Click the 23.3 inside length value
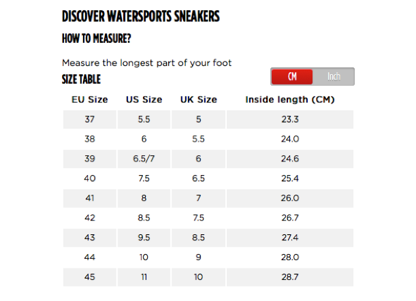Viewport: 416px width, 301px height. (x=290, y=119)
